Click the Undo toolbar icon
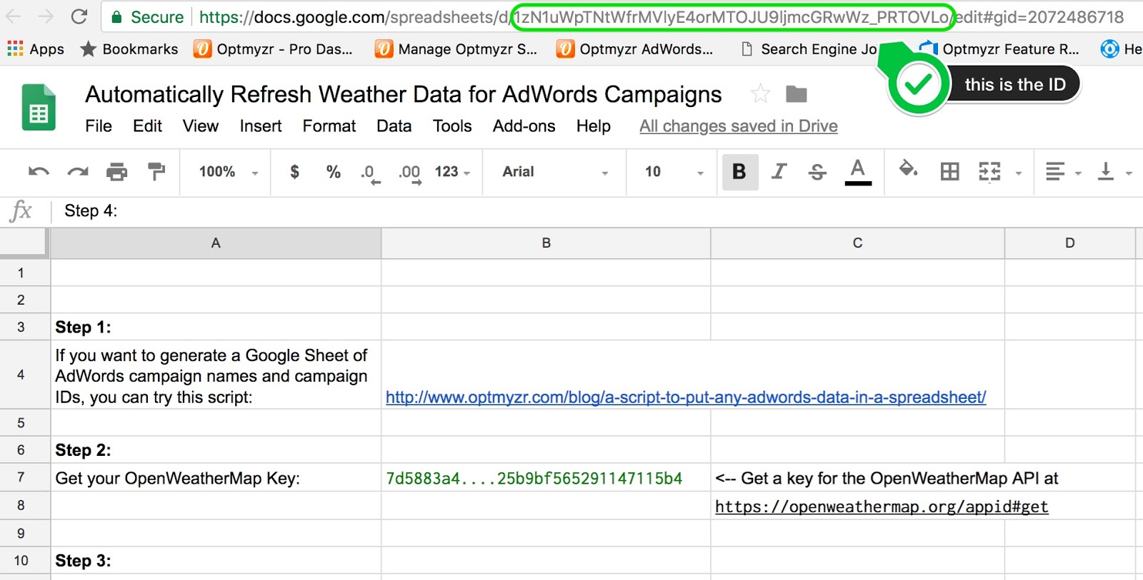1143x580 pixels. pyautogui.click(x=39, y=172)
